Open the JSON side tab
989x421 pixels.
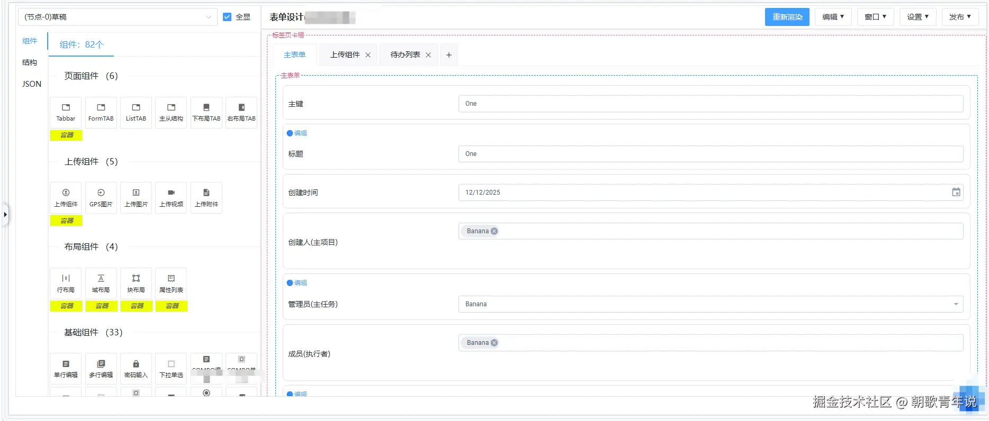(x=31, y=84)
